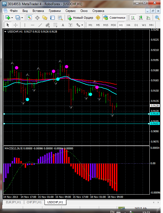
Task: Open the Вид menu
Action: pos(25,11)
